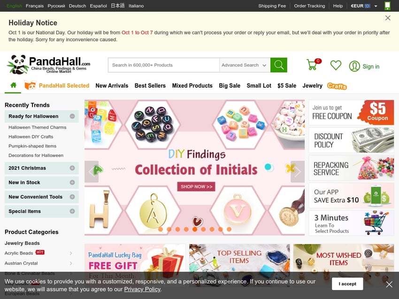Open the Privacy Policy link
Image resolution: width=399 pixels, height=299 pixels.
[142, 289]
